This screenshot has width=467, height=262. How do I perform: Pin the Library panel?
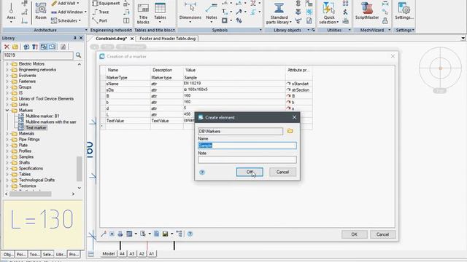[74, 38]
